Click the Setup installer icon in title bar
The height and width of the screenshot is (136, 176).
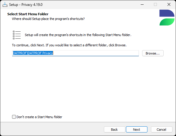coord(5,5)
